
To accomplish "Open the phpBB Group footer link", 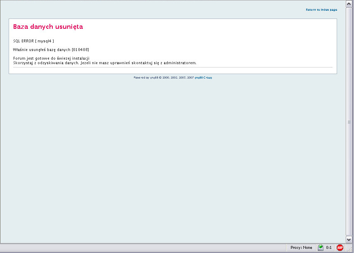I will tap(203, 77).
